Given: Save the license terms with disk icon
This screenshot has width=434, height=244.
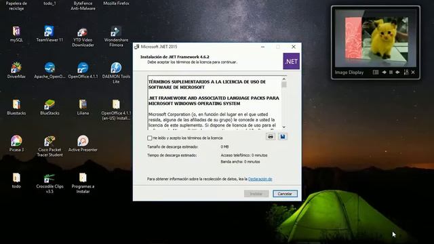Looking at the screenshot, I should point(283,137).
